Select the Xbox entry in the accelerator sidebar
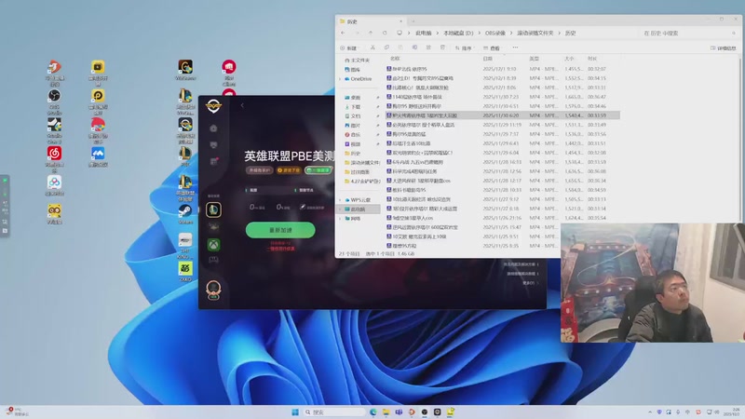The height and width of the screenshot is (419, 745). (214, 245)
